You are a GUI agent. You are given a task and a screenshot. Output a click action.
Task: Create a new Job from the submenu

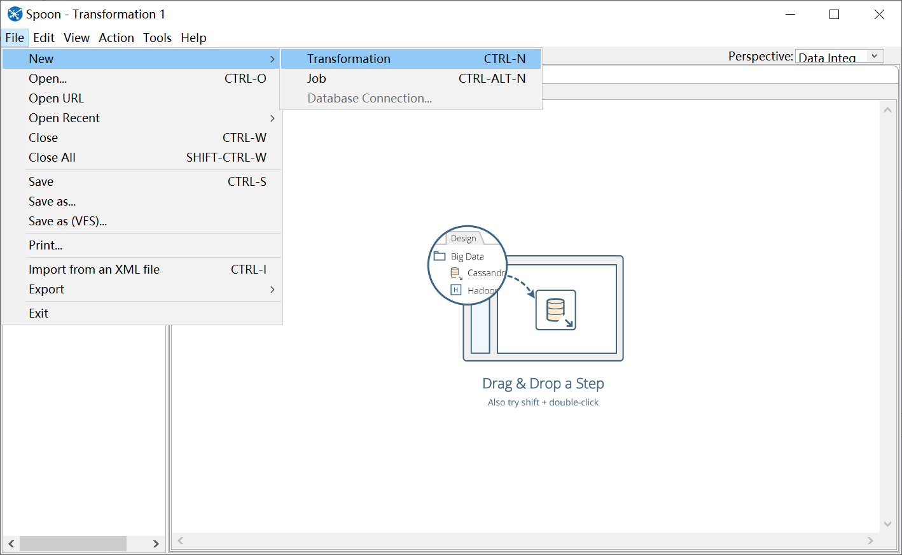(411, 78)
